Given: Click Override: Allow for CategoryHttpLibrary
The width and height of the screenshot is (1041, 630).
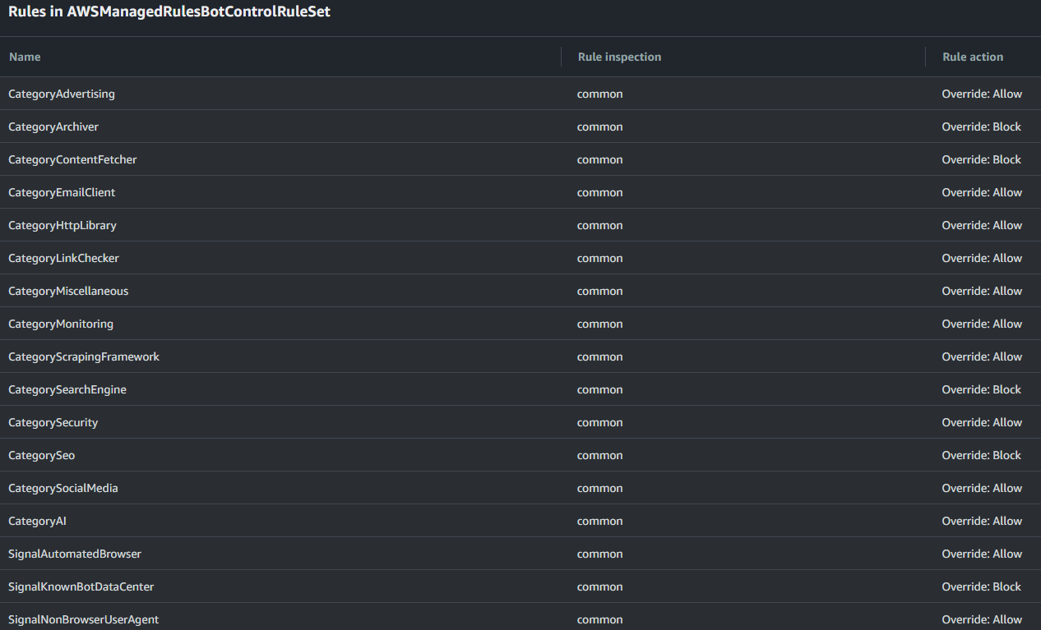Looking at the screenshot, I should tap(982, 225).
